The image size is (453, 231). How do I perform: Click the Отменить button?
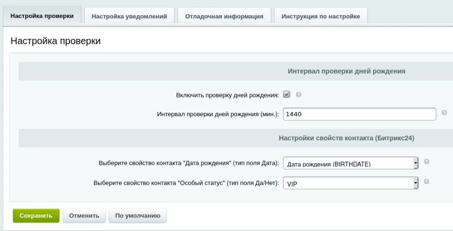[84, 215]
